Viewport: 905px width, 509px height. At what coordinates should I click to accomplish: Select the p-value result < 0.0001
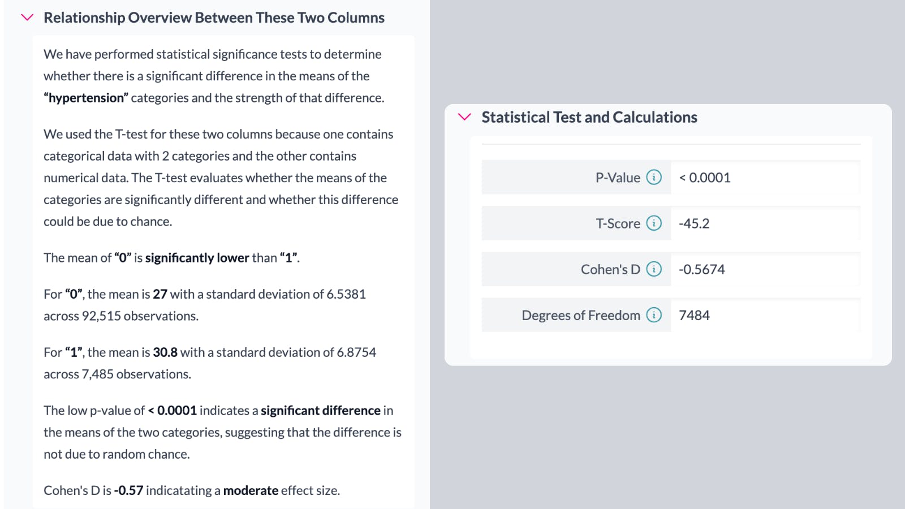(704, 177)
